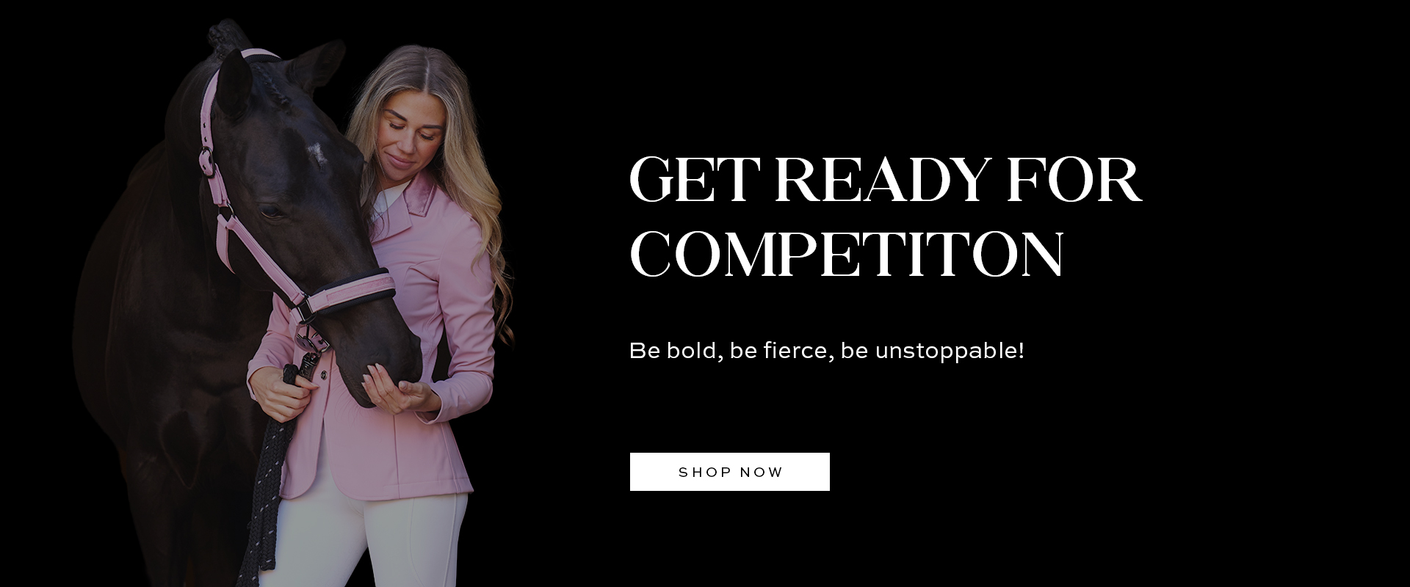Select the 'GET READY FOR' headline text
Screen dimensions: 1410x587
click(x=886, y=180)
